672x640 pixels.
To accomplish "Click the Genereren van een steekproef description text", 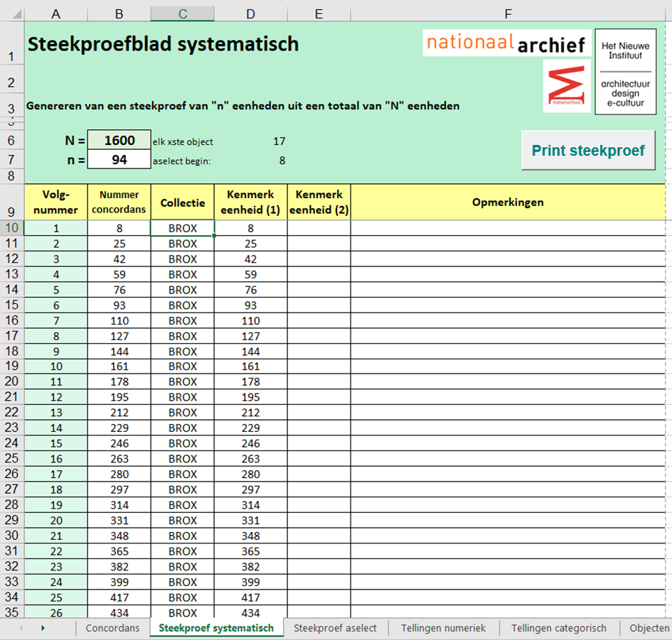I will point(242,106).
